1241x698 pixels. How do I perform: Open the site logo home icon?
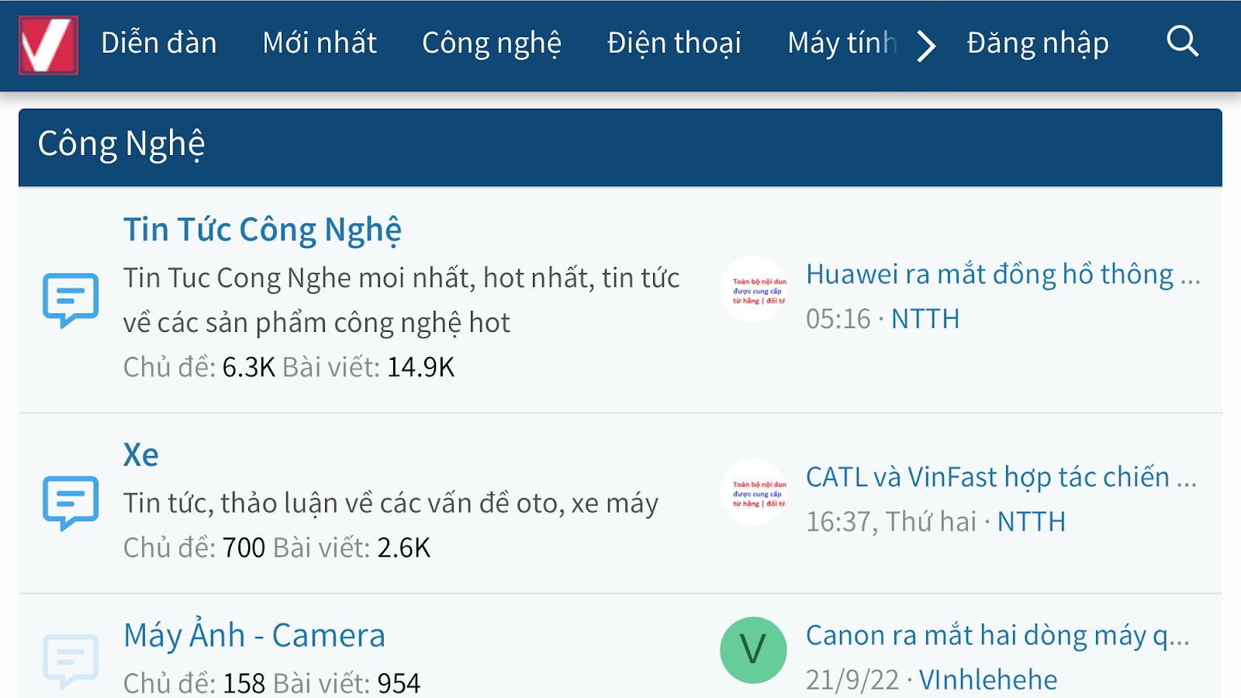(x=48, y=45)
